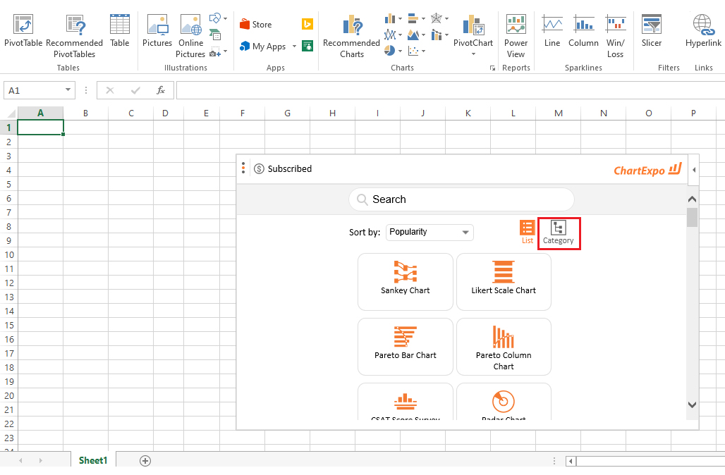Insert a SmartArt graphic
The height and width of the screenshot is (475, 725).
(215, 35)
